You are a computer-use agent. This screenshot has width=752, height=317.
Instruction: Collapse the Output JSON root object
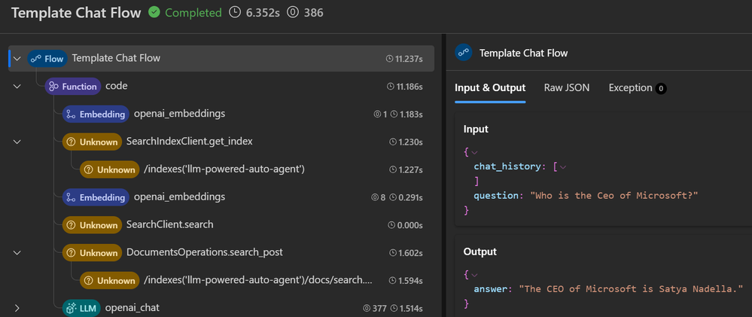(x=475, y=275)
